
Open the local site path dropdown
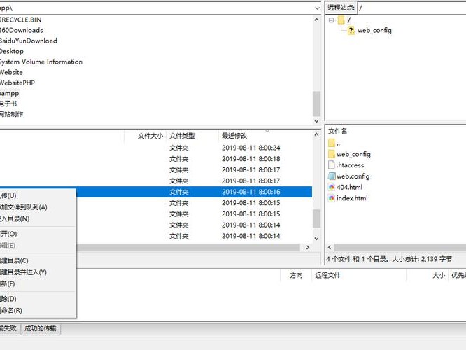pos(317,8)
